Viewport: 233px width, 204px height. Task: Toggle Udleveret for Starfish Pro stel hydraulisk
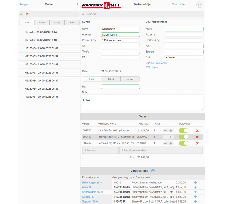point(183,130)
